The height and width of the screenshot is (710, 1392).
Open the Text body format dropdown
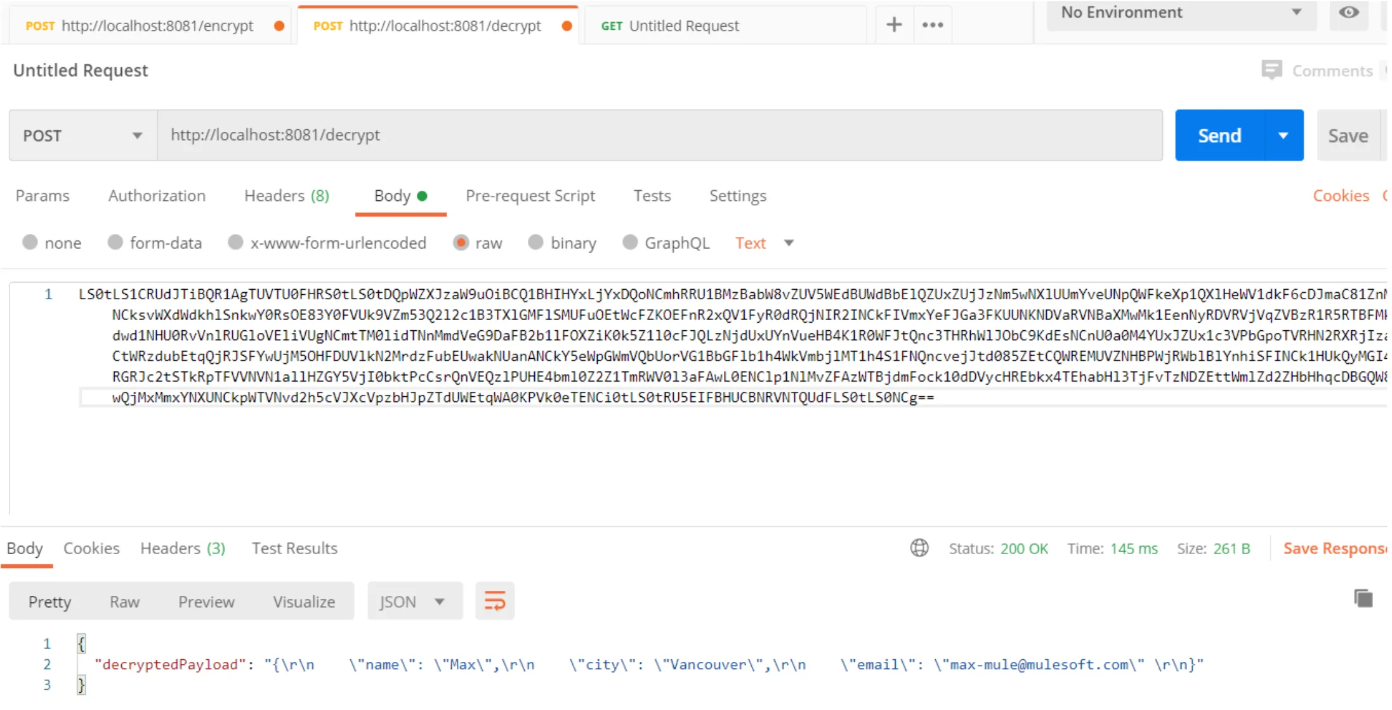pos(765,243)
